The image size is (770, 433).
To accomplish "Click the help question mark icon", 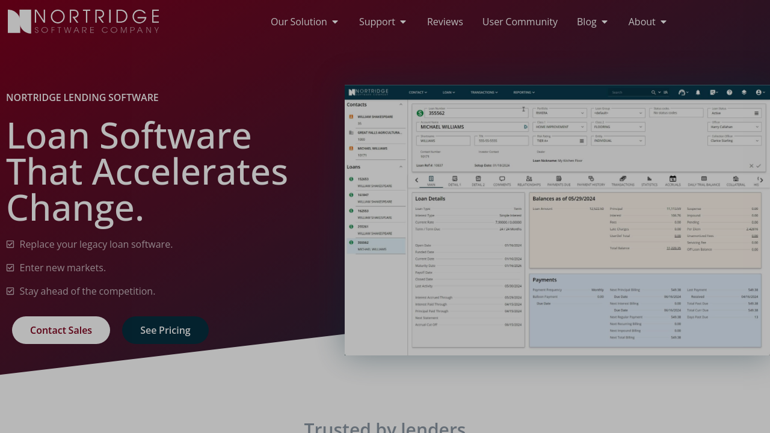I will click(729, 93).
